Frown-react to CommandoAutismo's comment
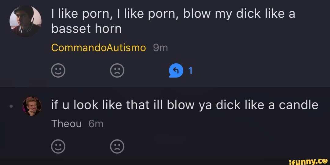This screenshot has width=330, height=165. 117,70
